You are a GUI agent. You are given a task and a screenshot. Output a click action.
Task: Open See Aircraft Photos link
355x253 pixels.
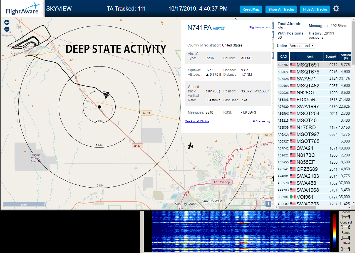tap(197, 121)
